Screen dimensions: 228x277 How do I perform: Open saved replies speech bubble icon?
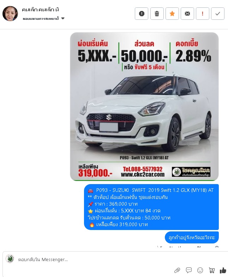point(188,270)
